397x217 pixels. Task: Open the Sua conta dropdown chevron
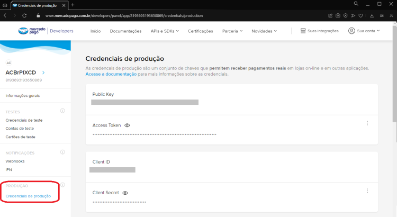click(x=378, y=31)
